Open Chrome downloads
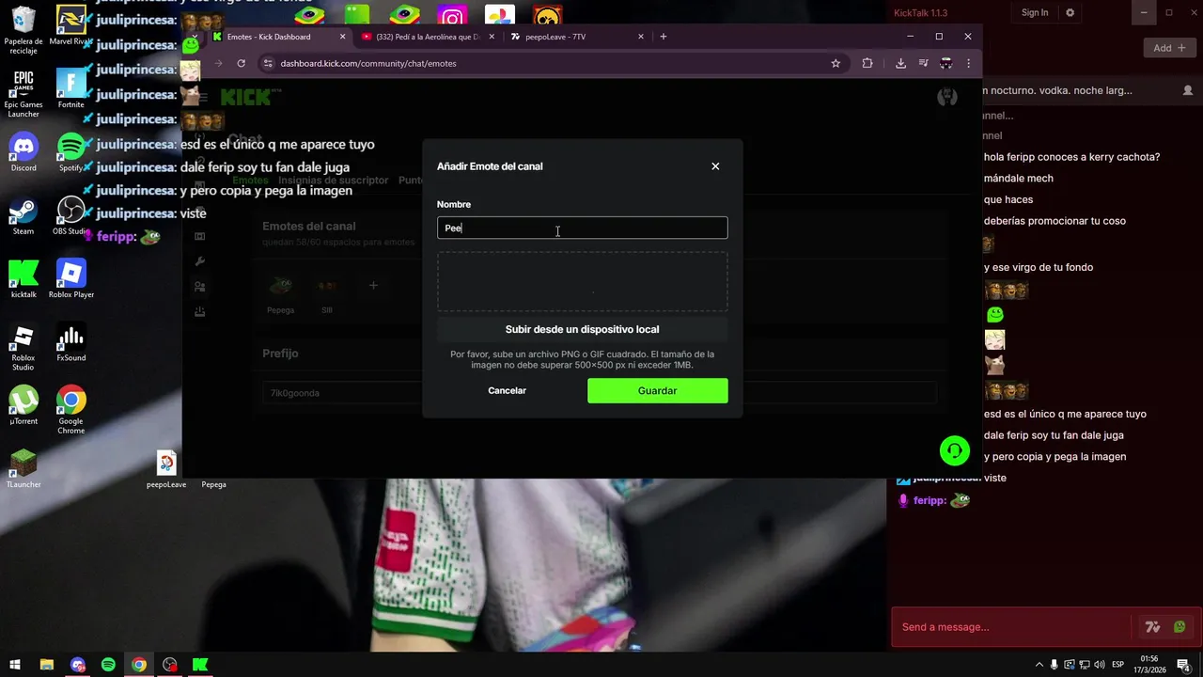This screenshot has width=1203, height=677. tap(900, 63)
